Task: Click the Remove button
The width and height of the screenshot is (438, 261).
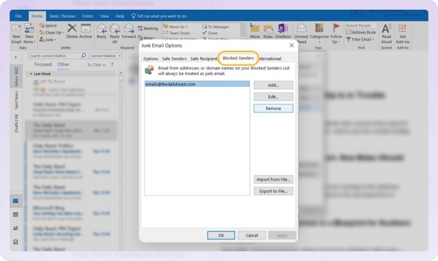Action: (x=273, y=108)
